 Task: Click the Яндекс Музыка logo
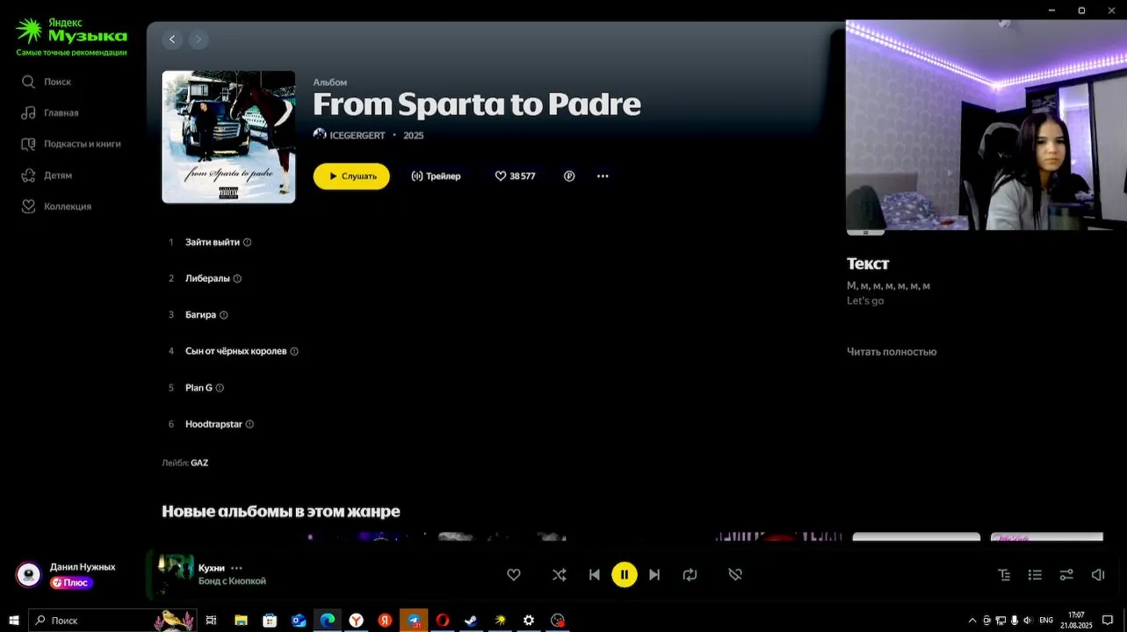71,37
